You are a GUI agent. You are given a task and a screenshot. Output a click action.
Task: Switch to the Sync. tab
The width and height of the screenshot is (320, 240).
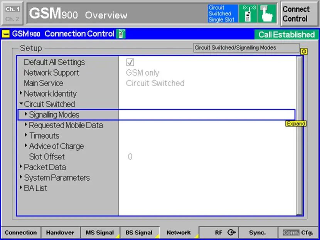[258, 232]
